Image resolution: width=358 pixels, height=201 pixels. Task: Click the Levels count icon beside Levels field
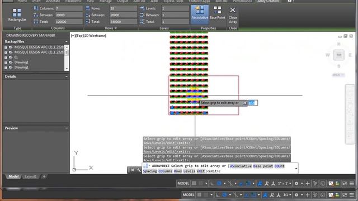tap(142, 8)
